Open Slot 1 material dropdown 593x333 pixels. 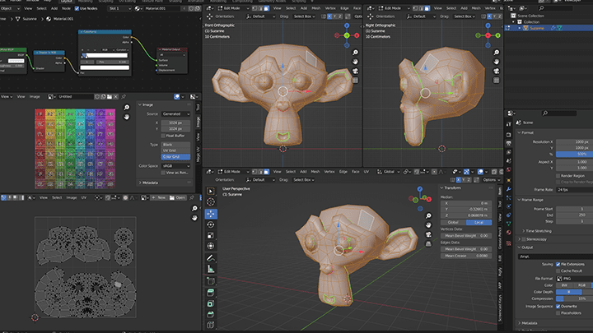(120, 8)
